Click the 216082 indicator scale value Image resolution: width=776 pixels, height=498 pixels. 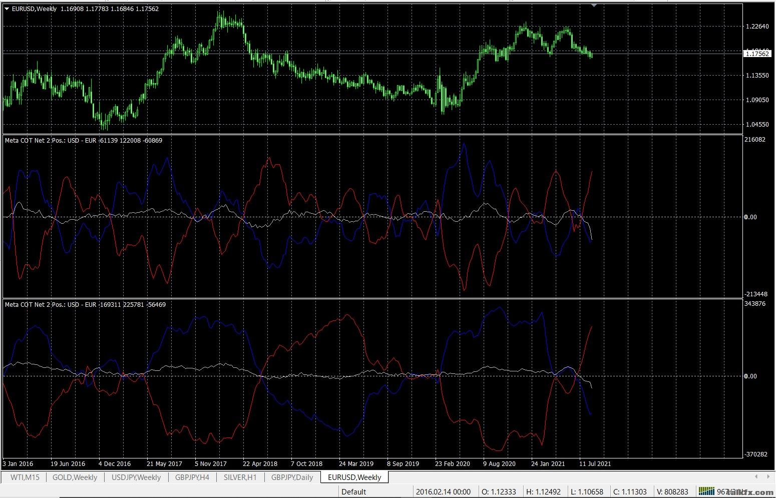[755, 140]
